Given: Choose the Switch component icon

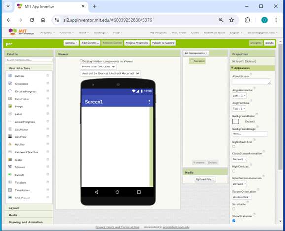Looking at the screenshot, I should coord(10,175).
